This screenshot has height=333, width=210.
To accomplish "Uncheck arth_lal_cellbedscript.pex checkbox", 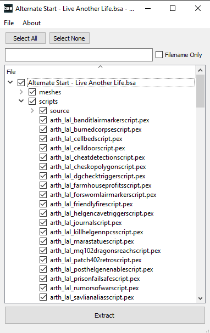I will point(43,139).
